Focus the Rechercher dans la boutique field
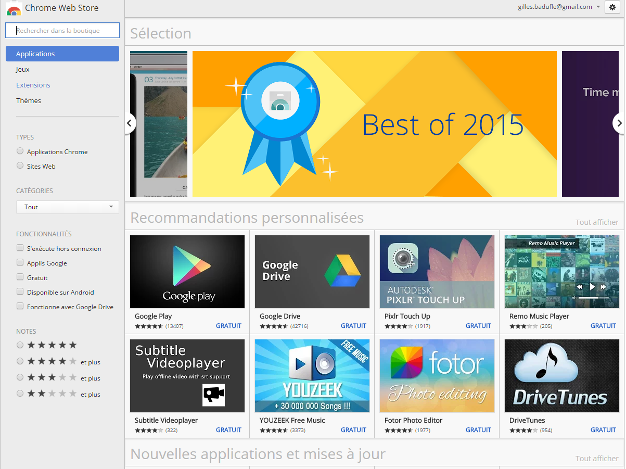Screen dimensions: 626x469 pos(62,30)
